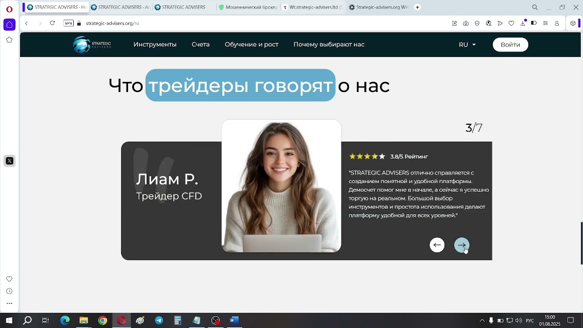Screen dimensions: 583x328
Task: Click the 3/7 slide counter
Action: 474,128
